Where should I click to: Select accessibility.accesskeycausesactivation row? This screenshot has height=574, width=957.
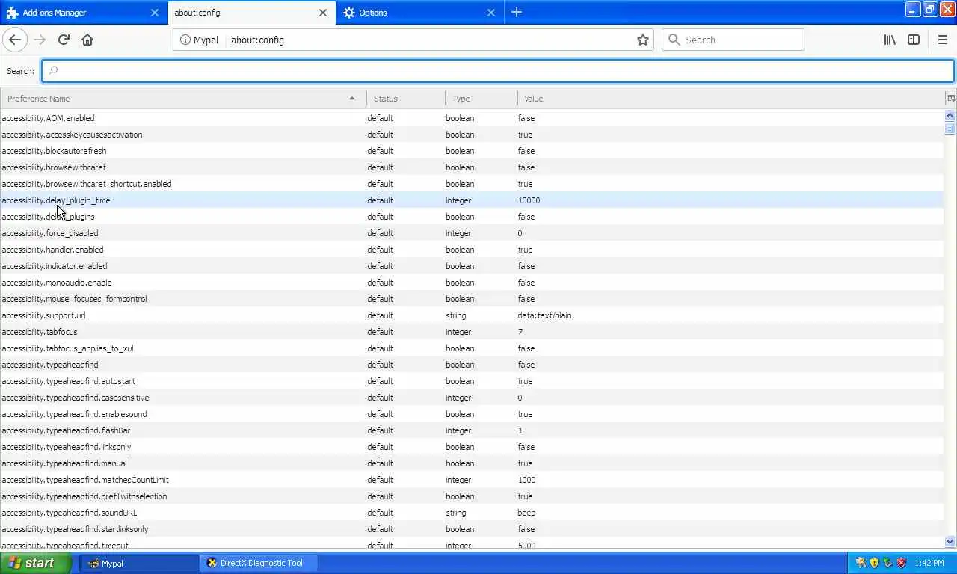(472, 135)
